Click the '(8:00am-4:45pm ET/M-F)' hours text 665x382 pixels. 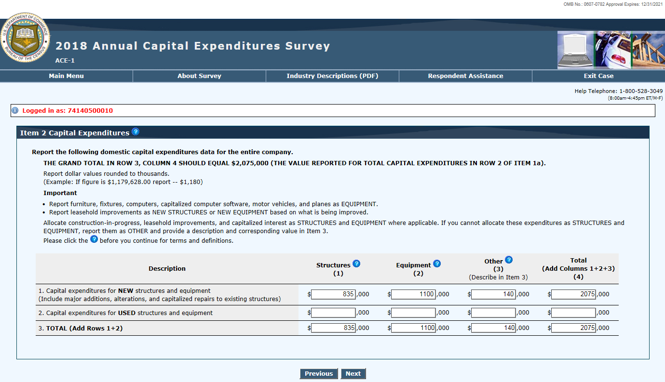click(x=635, y=98)
